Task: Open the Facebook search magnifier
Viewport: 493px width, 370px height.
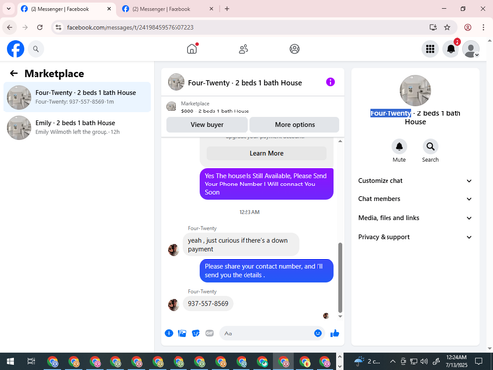Action: pos(35,49)
